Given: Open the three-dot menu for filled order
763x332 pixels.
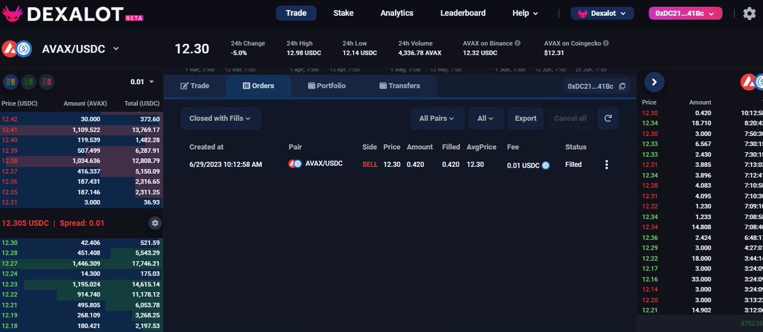Looking at the screenshot, I should tap(607, 164).
